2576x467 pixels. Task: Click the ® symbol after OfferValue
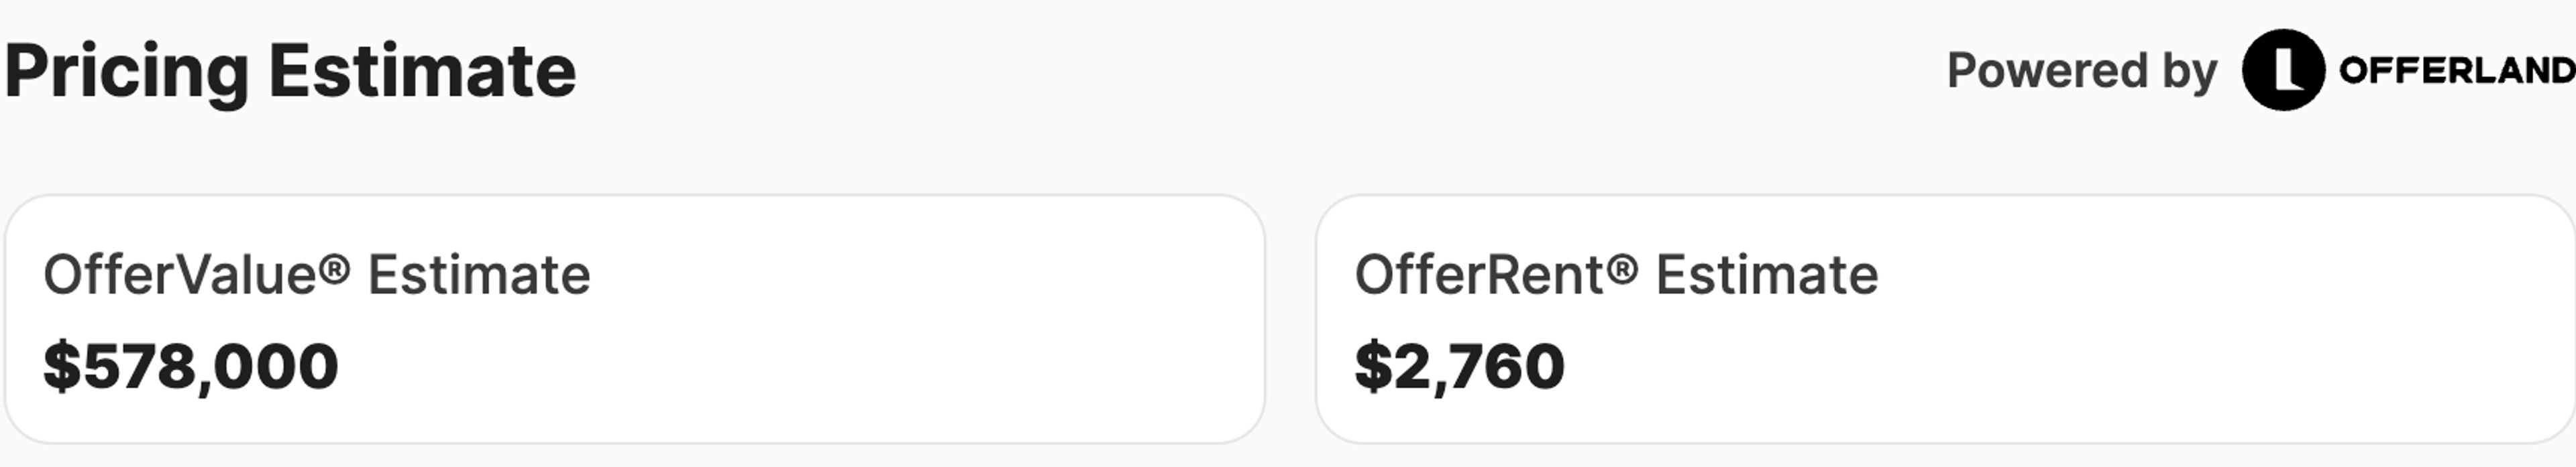tap(337, 269)
